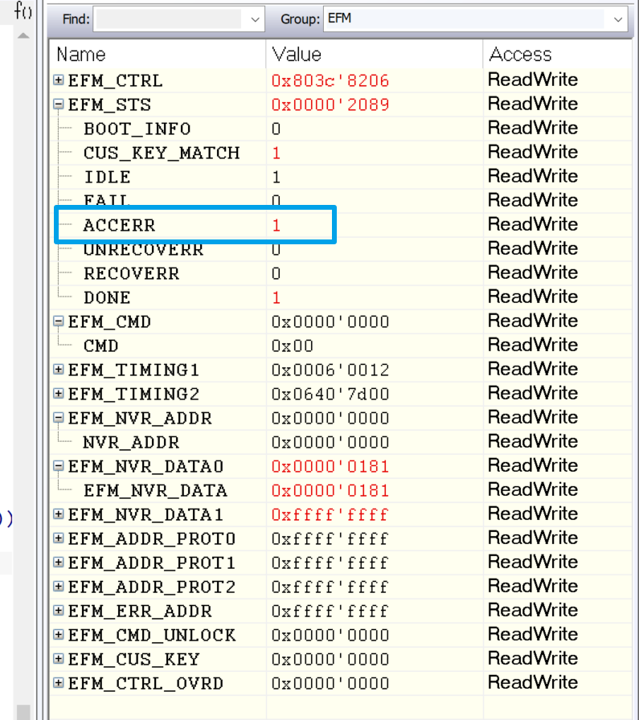Select the UNRECOVERR field row
Viewport: 639px width, 720px height.
pyautogui.click(x=341, y=249)
